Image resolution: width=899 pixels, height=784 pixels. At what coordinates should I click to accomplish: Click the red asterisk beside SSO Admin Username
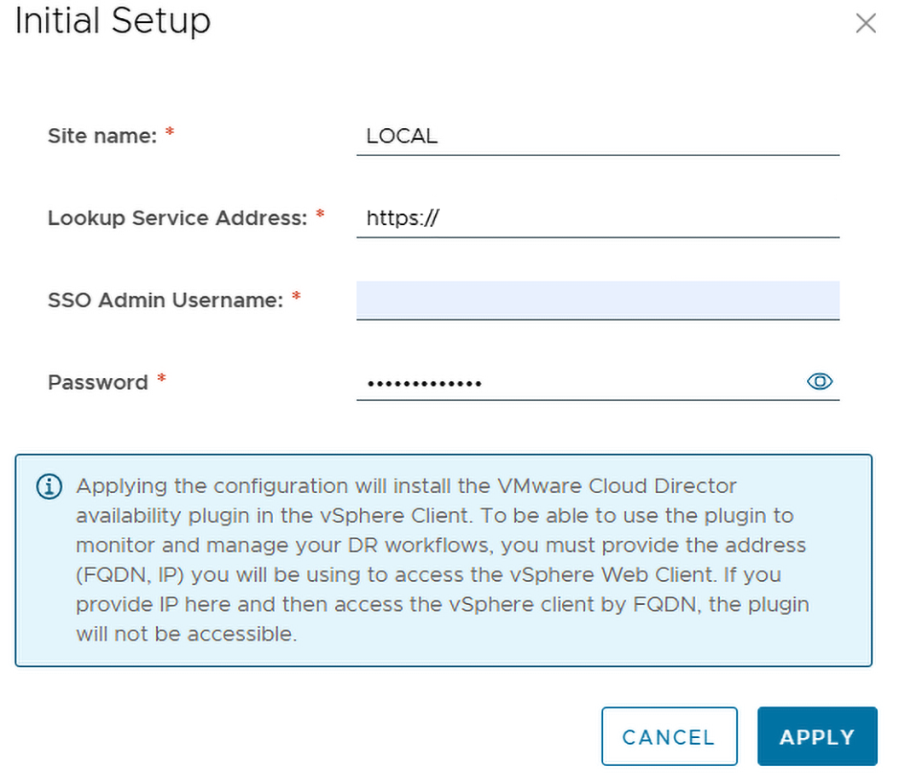tap(296, 298)
